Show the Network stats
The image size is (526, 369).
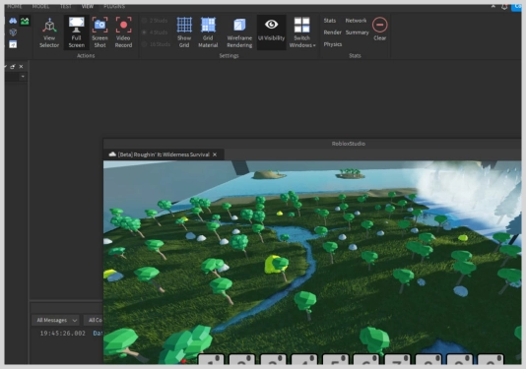click(356, 21)
